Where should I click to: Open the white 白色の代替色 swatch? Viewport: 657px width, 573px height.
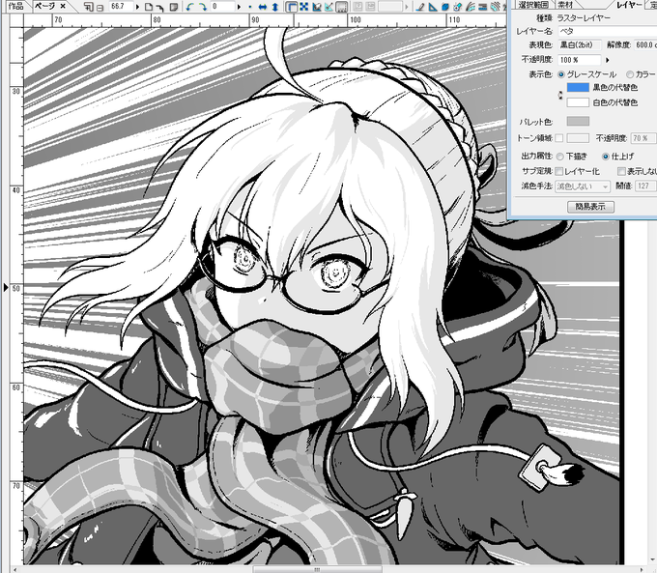coord(578,102)
